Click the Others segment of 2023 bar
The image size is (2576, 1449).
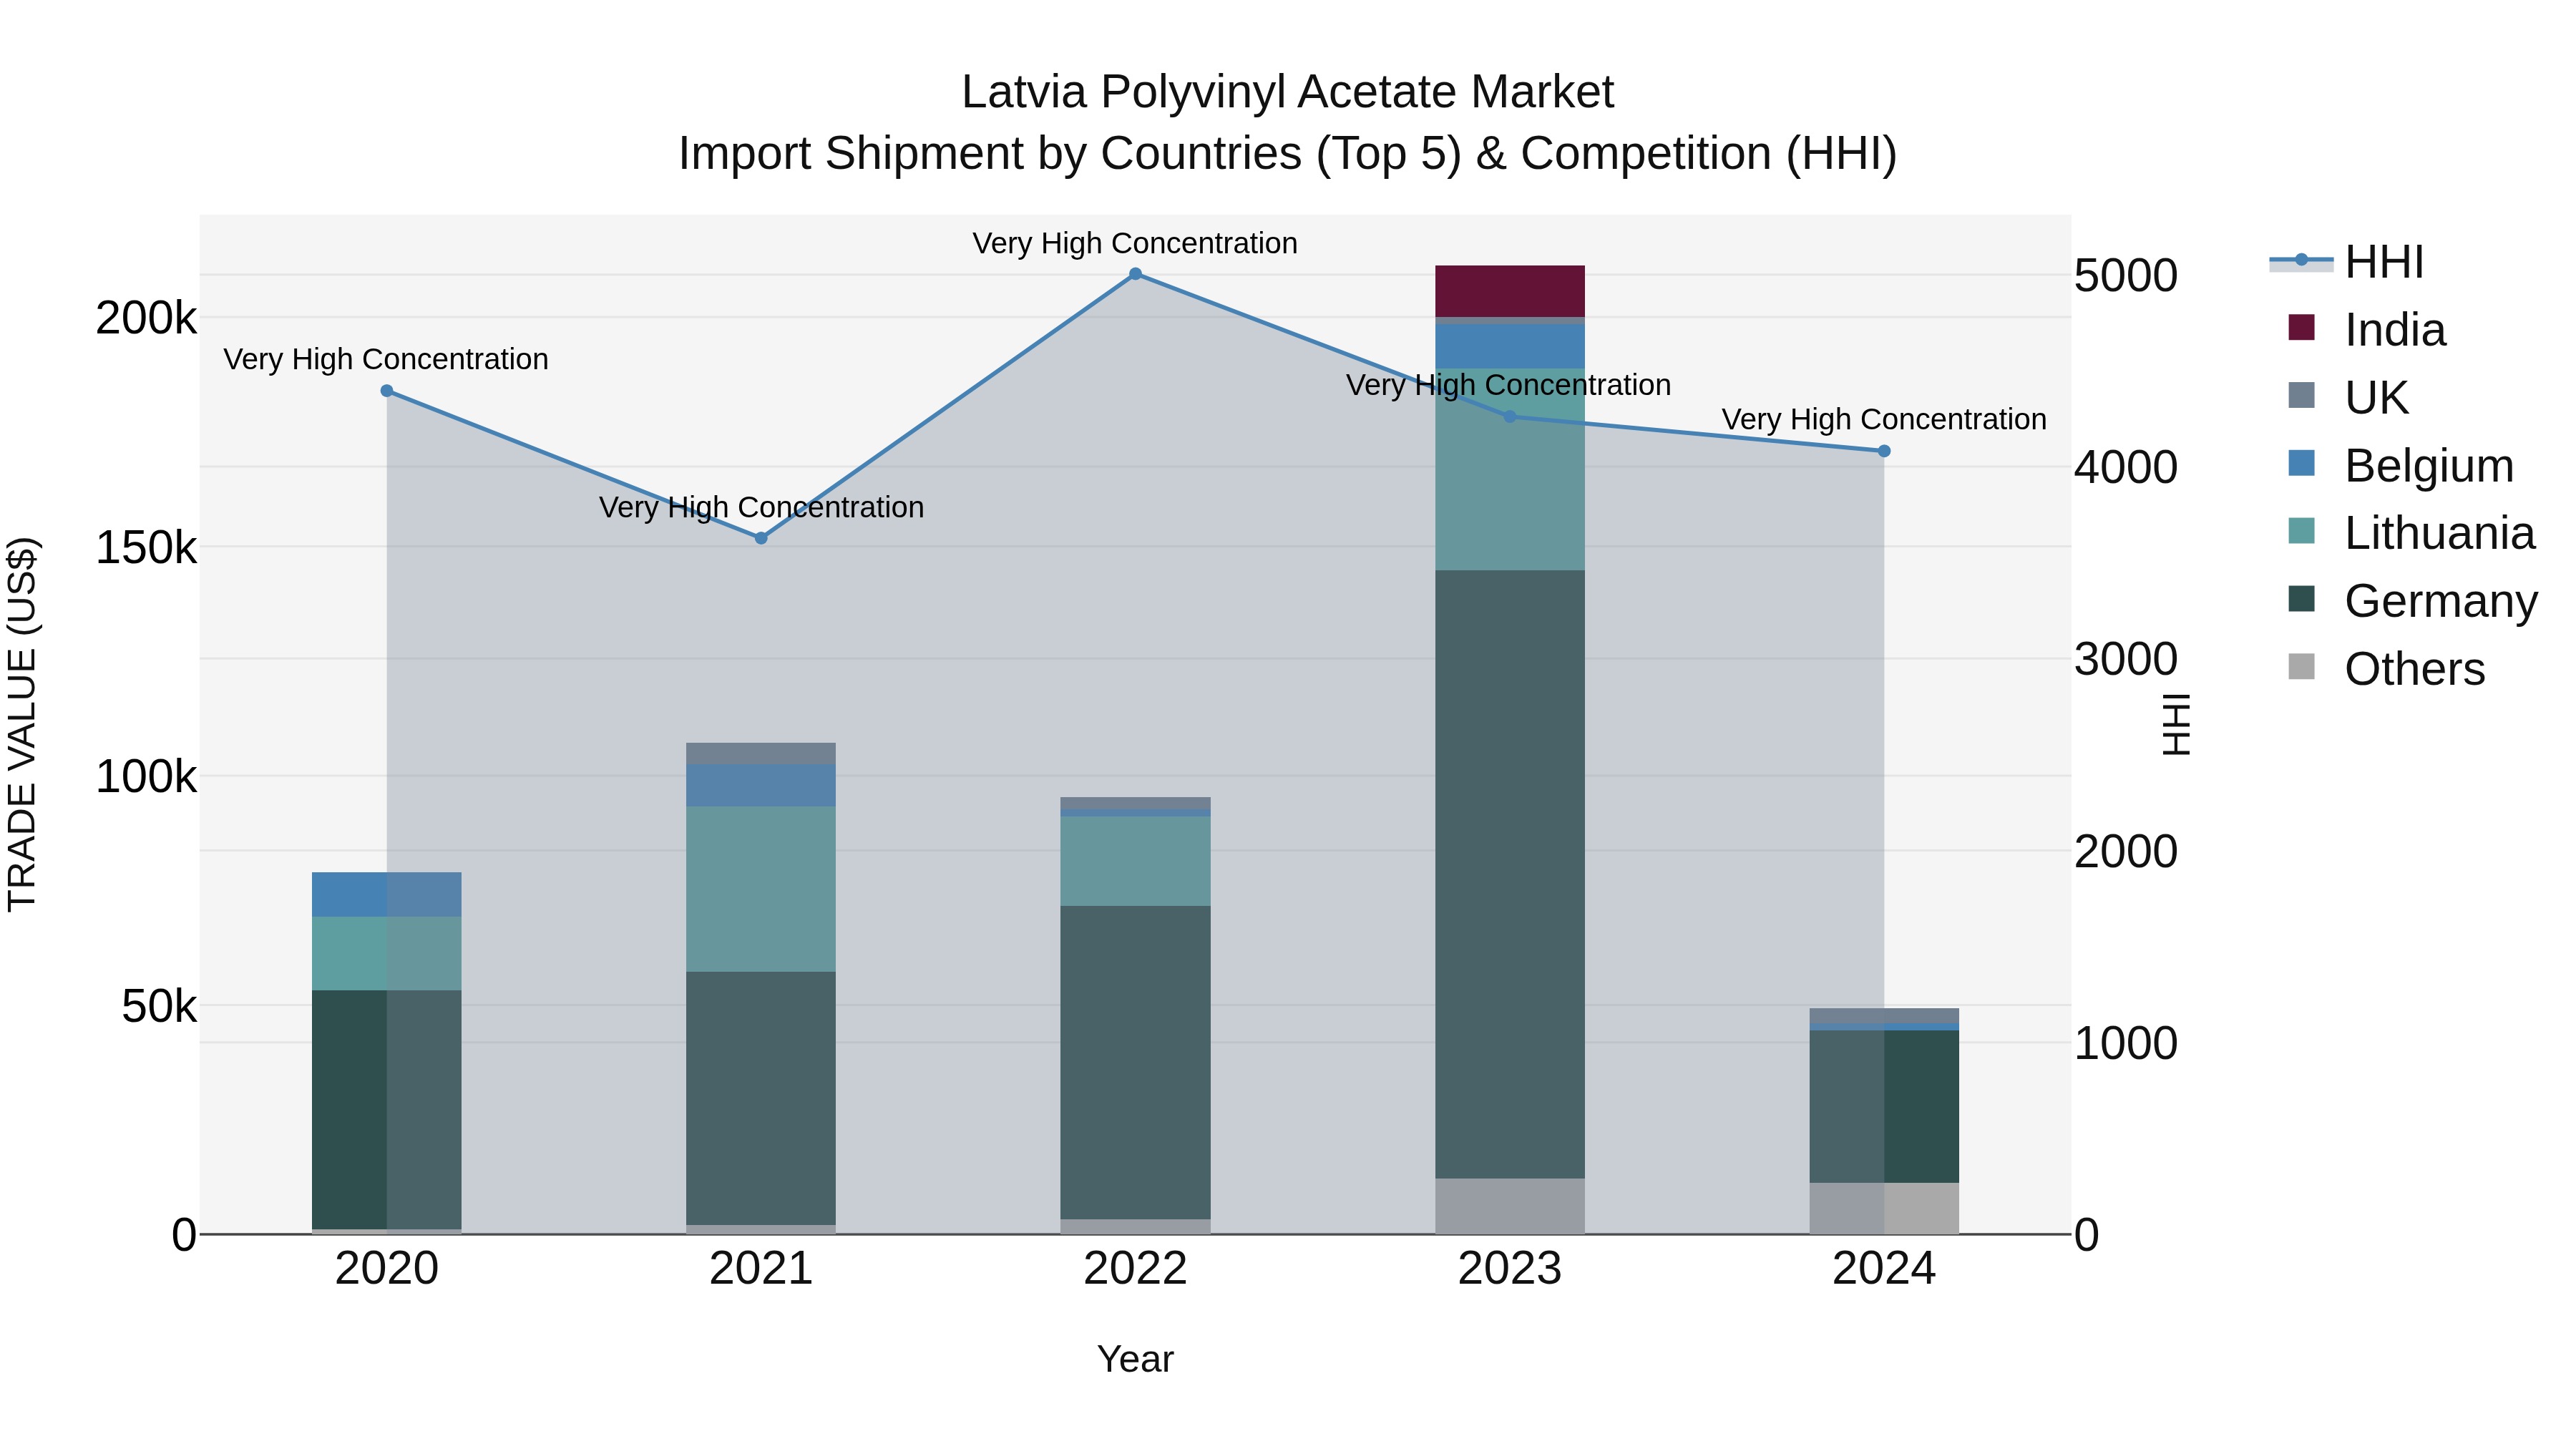point(1510,1206)
